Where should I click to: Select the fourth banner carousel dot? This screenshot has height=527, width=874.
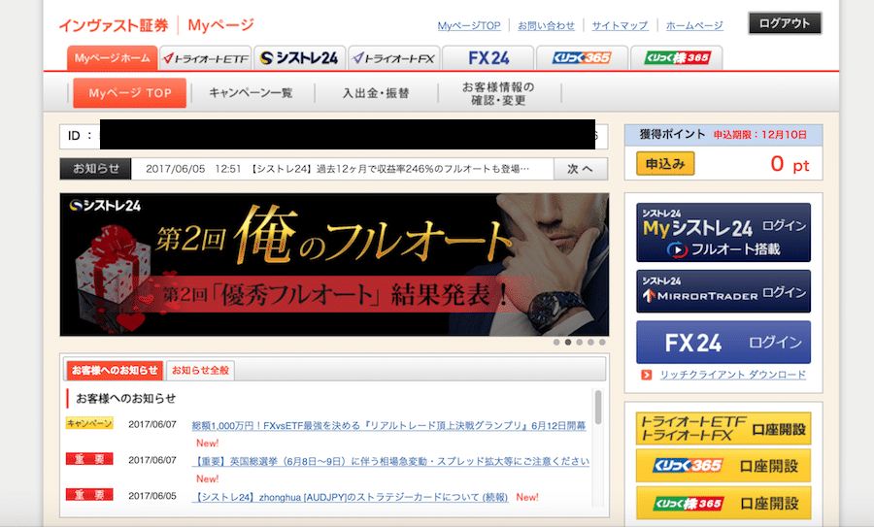click(x=590, y=342)
